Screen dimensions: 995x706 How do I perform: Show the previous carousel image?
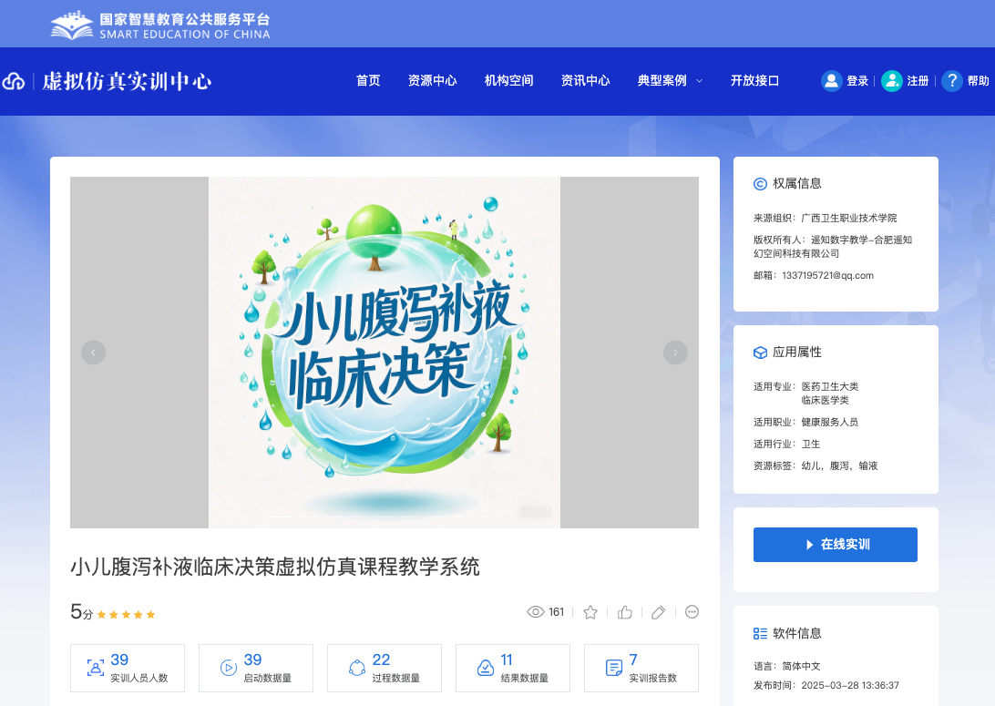(x=93, y=353)
